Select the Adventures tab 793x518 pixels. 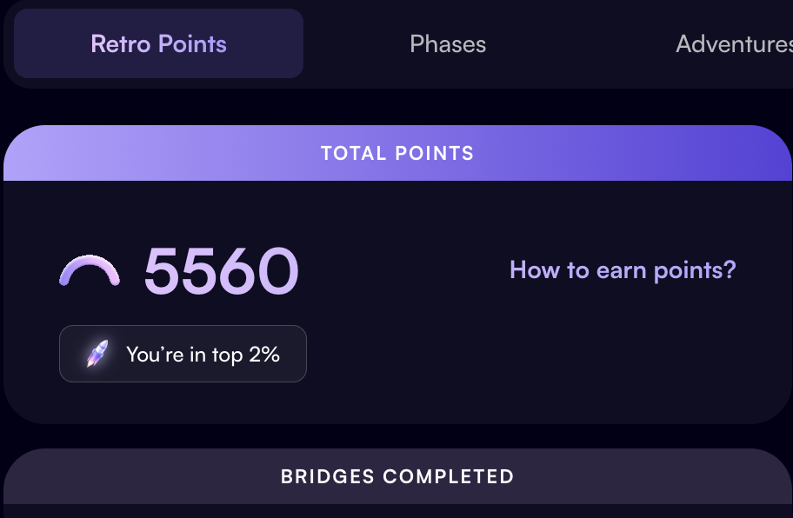click(734, 44)
